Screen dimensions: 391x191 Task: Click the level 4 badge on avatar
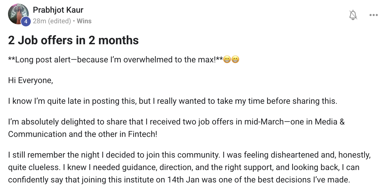point(26,21)
